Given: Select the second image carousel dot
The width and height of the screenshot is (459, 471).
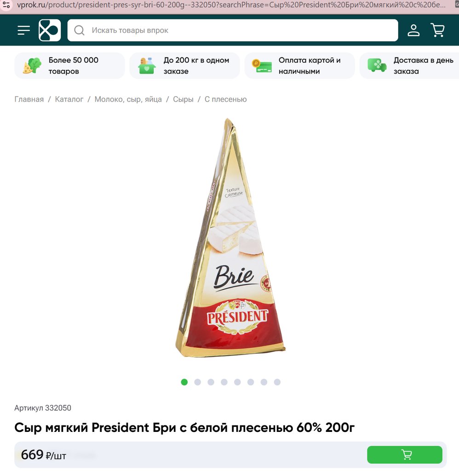Looking at the screenshot, I should coord(198,382).
